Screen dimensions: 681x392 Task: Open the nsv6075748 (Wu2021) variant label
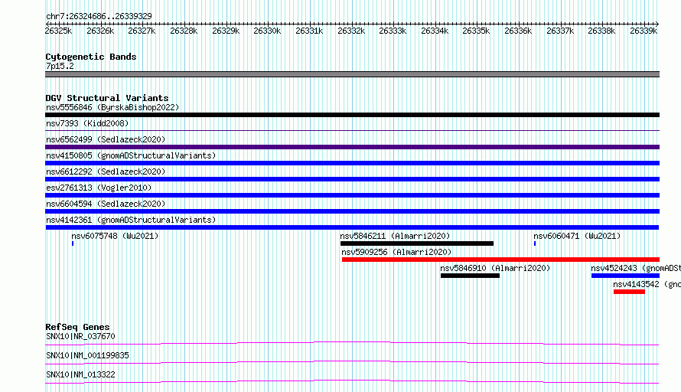click(x=115, y=236)
